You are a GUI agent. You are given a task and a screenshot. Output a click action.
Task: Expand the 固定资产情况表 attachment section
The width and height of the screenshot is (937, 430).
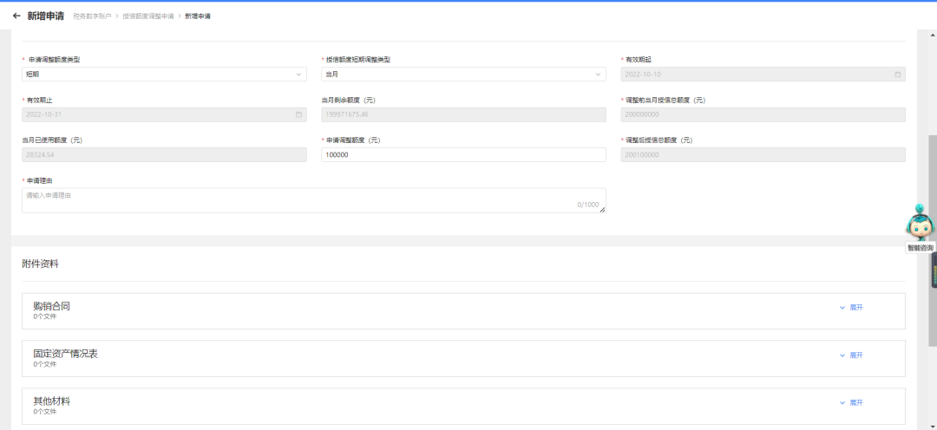point(851,355)
